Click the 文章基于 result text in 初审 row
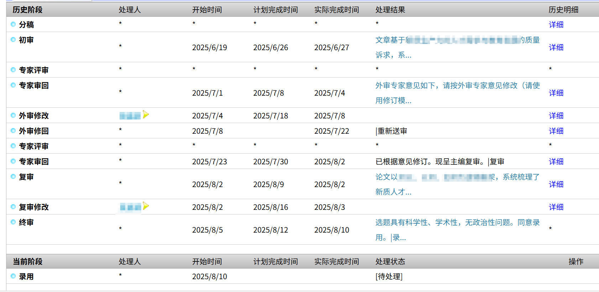Screen dimensions: 599x292 coord(390,40)
